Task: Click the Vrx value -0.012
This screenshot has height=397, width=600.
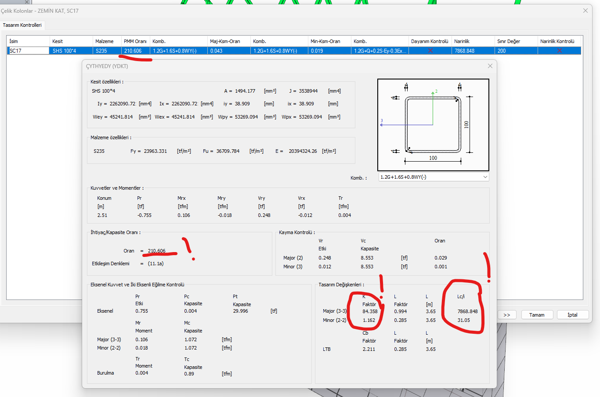Action: pyautogui.click(x=305, y=215)
